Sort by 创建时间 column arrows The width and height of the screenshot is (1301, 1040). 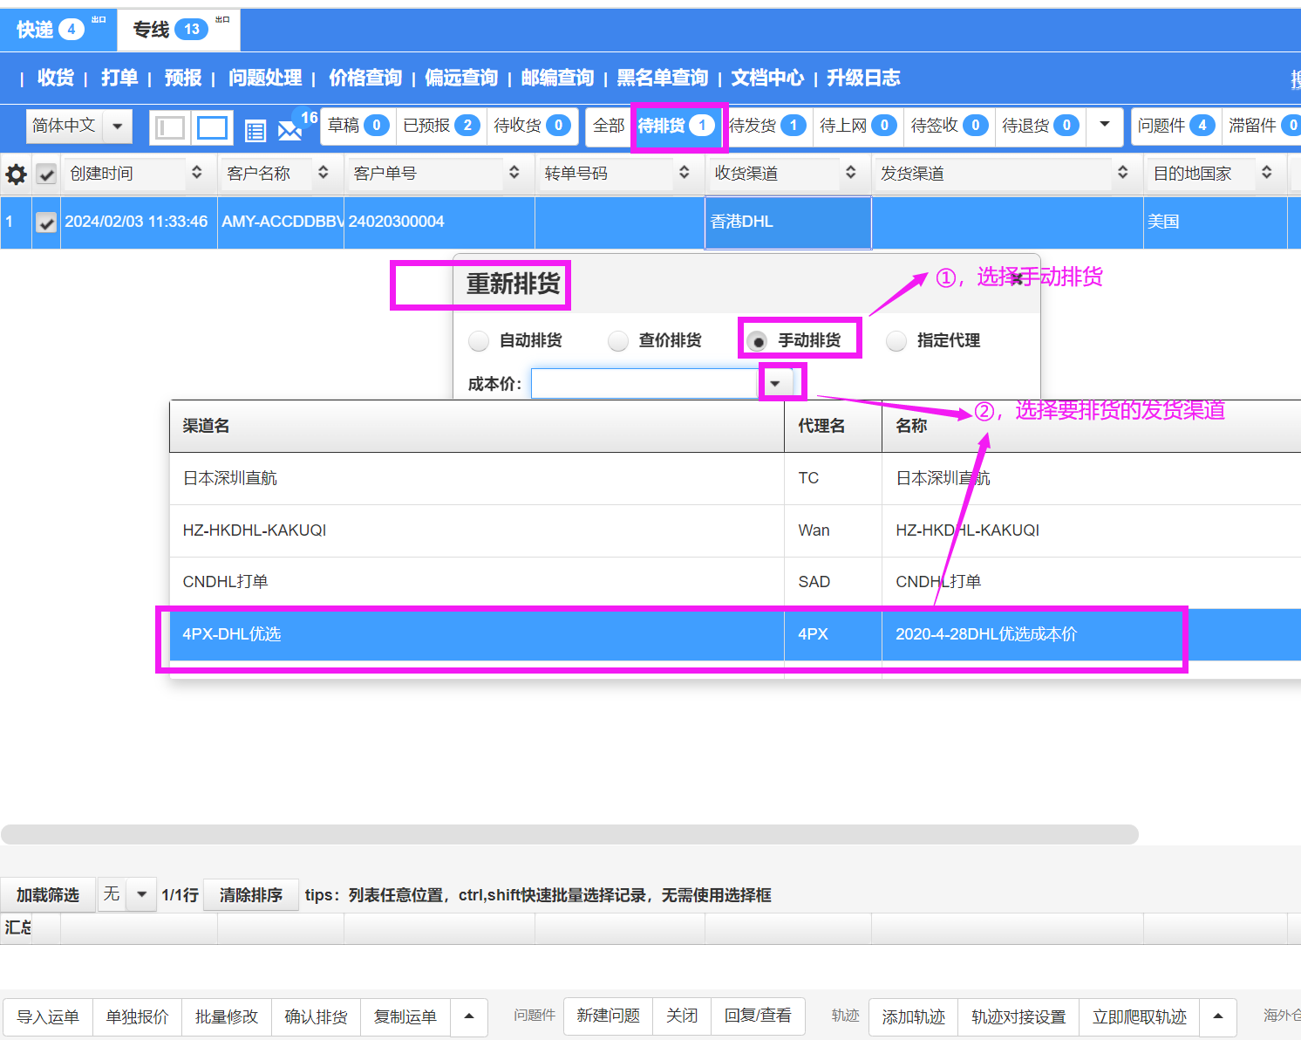[x=197, y=173]
